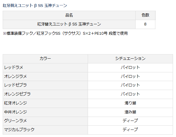The image size is (176, 137).
Task: Click ディープ in the グリーンラメ row
Action: tap(130, 121)
